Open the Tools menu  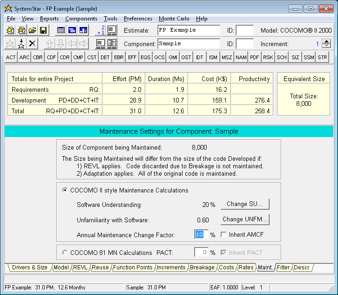pos(110,19)
